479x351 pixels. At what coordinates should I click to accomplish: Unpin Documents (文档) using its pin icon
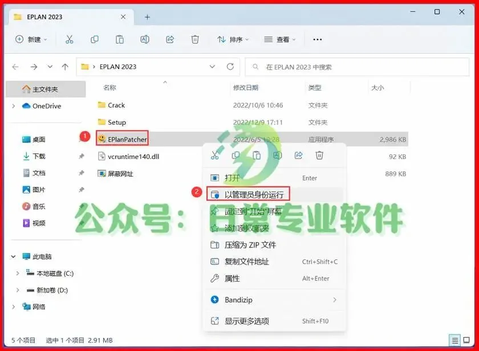pyautogui.click(x=81, y=173)
